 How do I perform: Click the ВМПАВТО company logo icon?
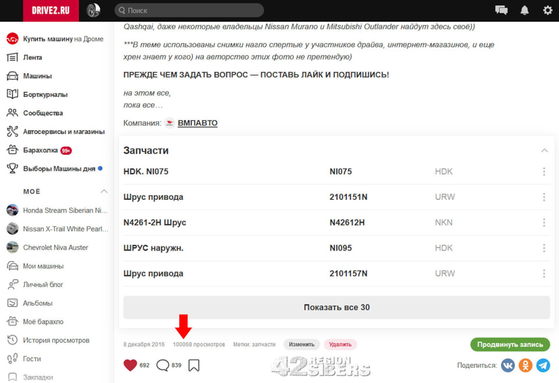pyautogui.click(x=169, y=123)
